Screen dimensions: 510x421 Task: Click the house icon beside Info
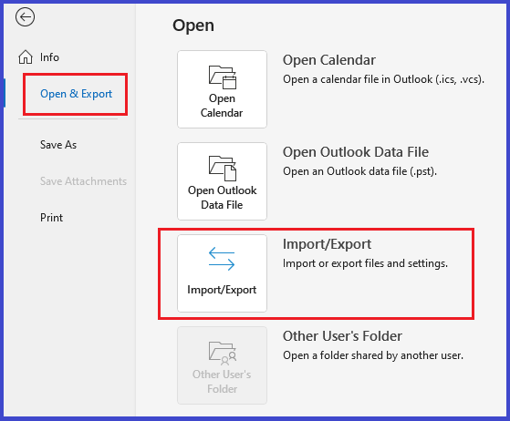(x=26, y=56)
